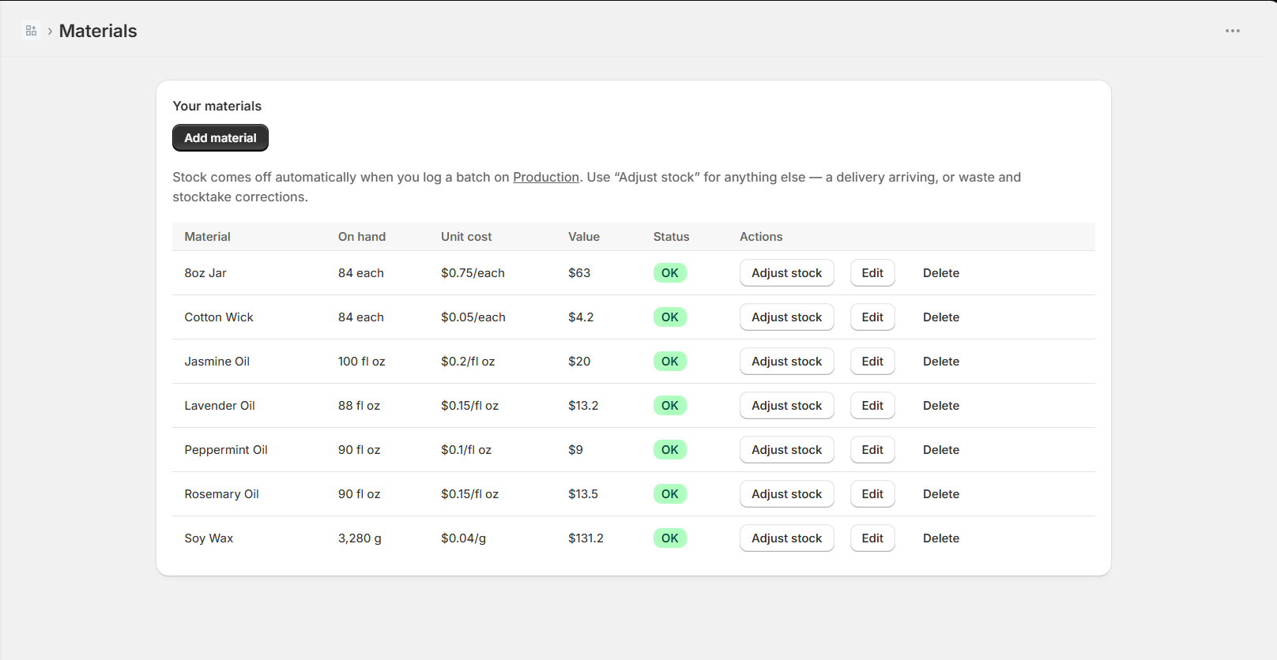Click the 8oz Jar material name
The image size is (1277, 660).
(205, 273)
